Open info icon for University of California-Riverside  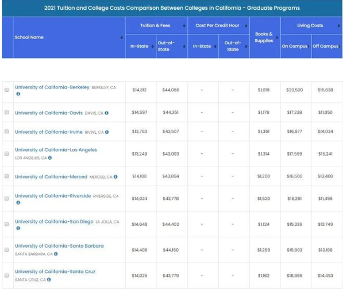click(x=18, y=202)
